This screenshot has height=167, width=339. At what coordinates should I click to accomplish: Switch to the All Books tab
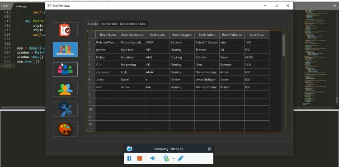[x=93, y=24]
